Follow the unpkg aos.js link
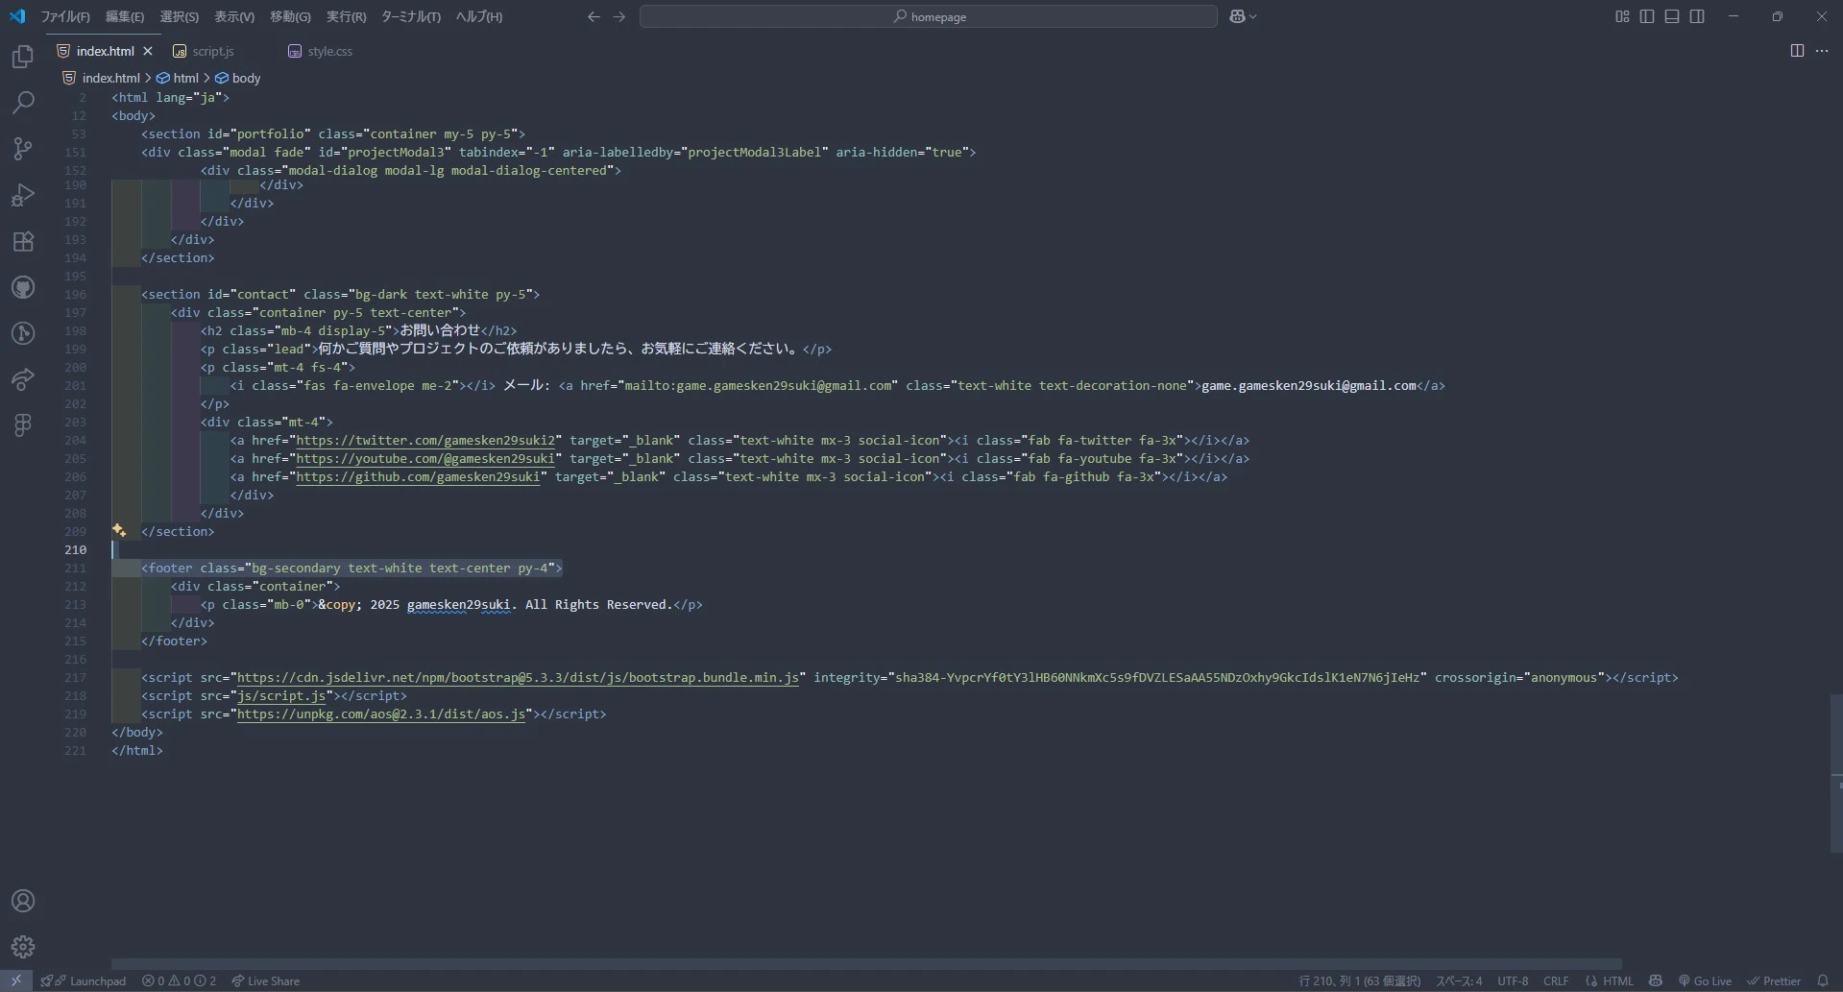Viewport: 1843px width, 992px height. pos(381,714)
